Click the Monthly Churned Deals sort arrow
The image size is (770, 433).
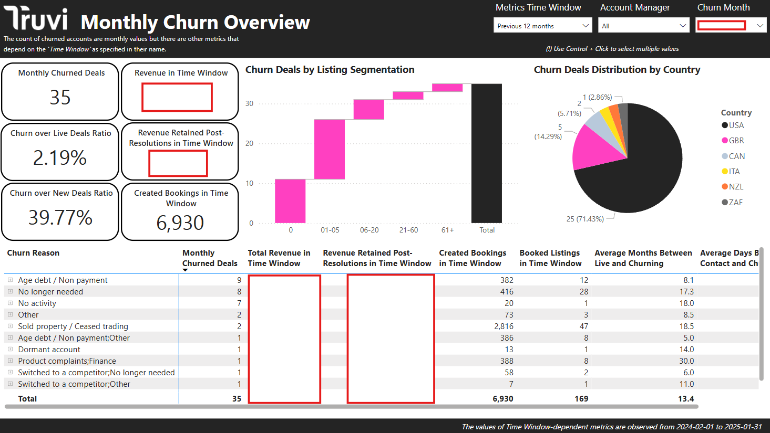coord(185,270)
